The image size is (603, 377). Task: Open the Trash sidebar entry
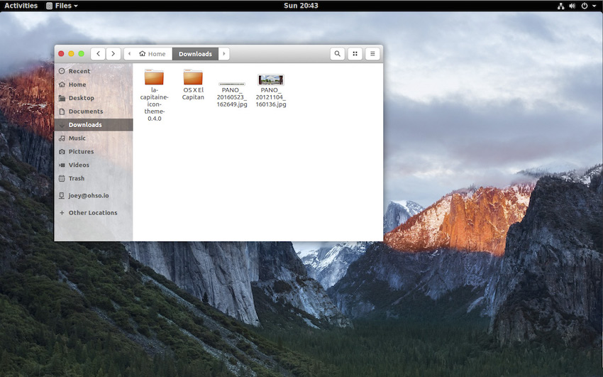[76, 178]
